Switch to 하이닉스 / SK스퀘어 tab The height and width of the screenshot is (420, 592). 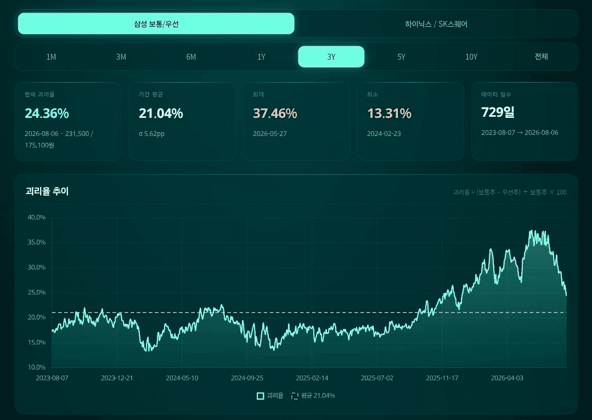point(436,24)
